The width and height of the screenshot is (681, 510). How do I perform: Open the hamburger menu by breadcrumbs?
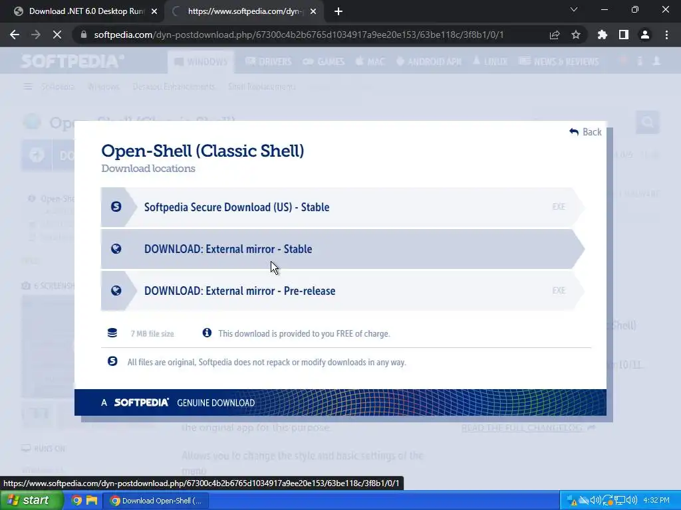pyautogui.click(x=28, y=87)
